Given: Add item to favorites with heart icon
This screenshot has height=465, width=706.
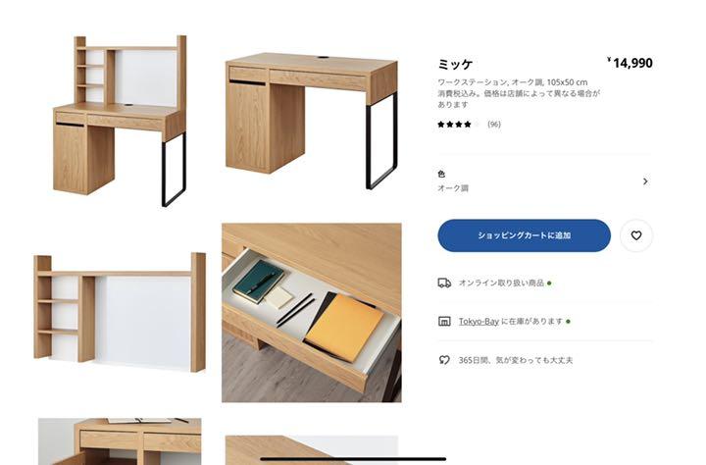Looking at the screenshot, I should 635,235.
